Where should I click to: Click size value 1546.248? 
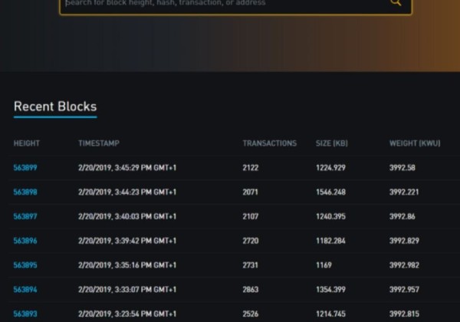331,192
